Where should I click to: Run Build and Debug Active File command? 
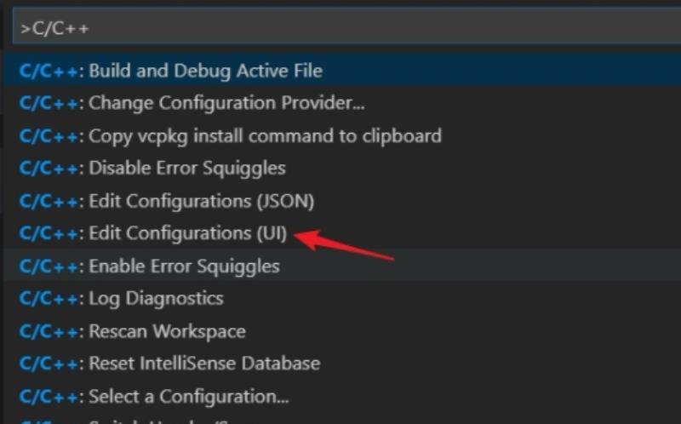point(342,71)
